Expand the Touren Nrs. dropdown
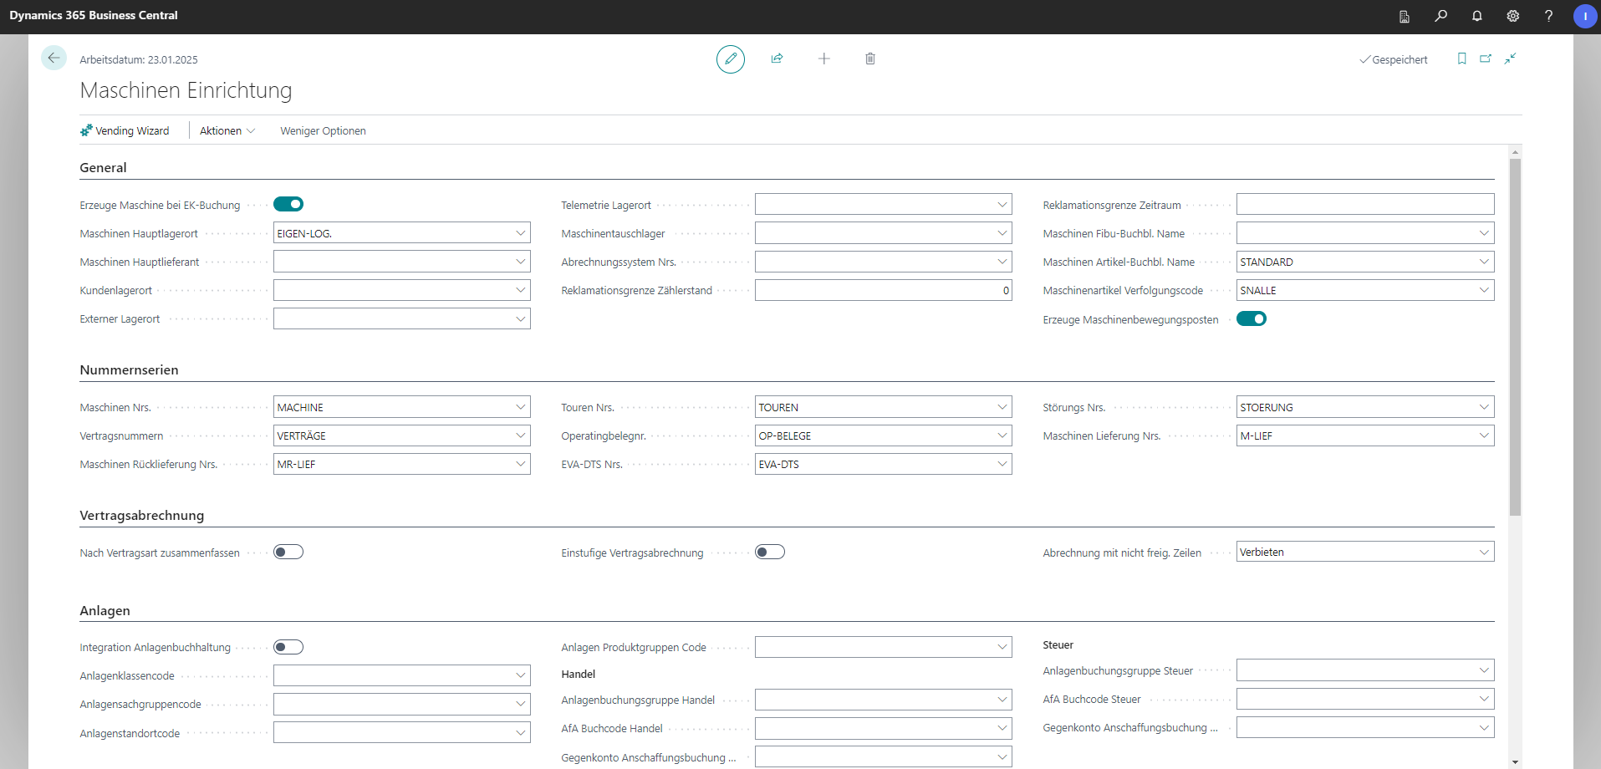 coord(1002,407)
